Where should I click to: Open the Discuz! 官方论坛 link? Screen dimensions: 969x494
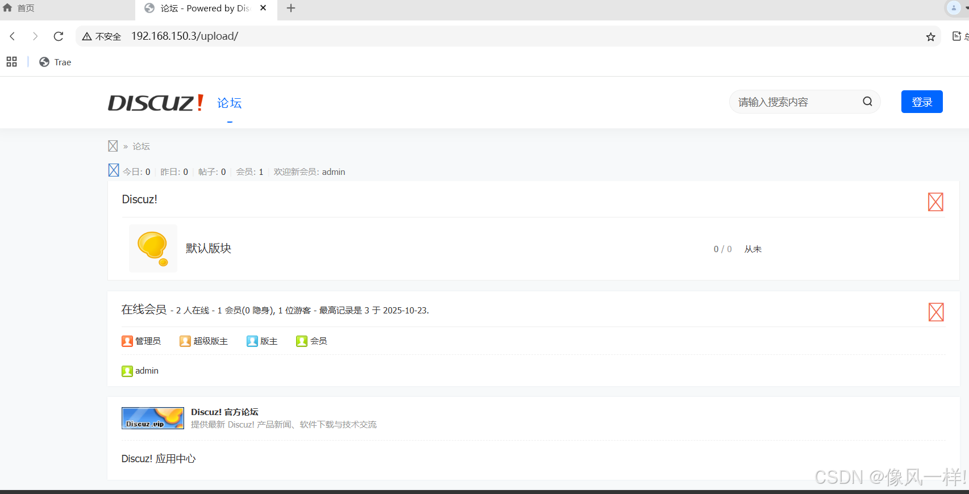224,412
